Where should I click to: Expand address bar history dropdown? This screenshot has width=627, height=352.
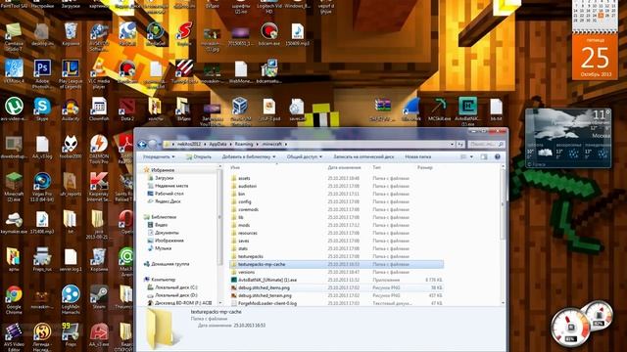pos(452,144)
